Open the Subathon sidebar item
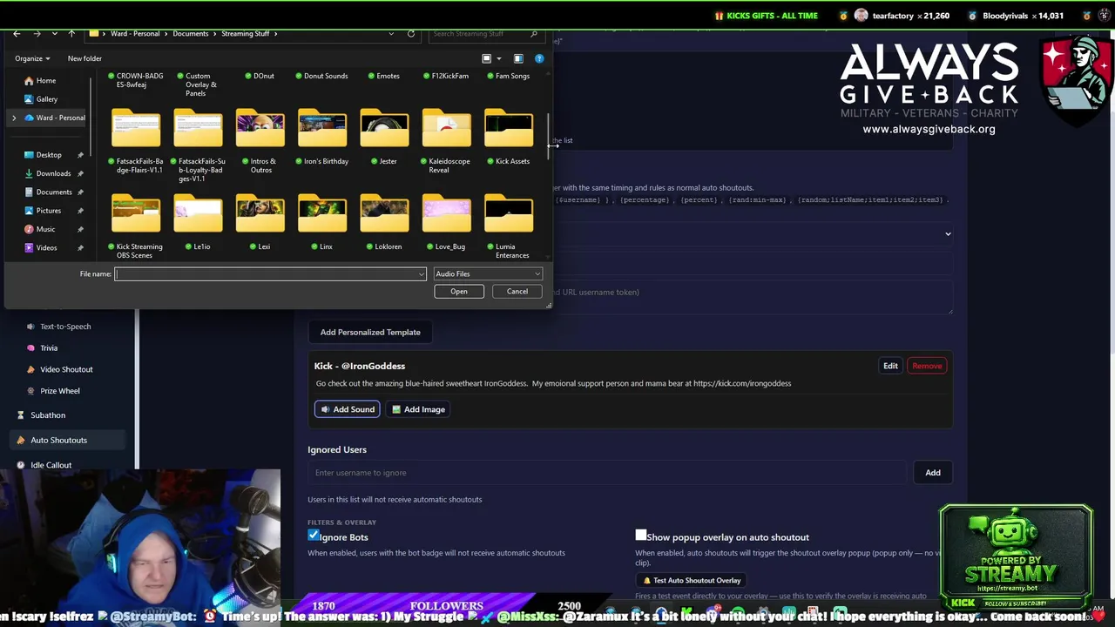Viewport: 1115px width, 627px height. point(48,415)
